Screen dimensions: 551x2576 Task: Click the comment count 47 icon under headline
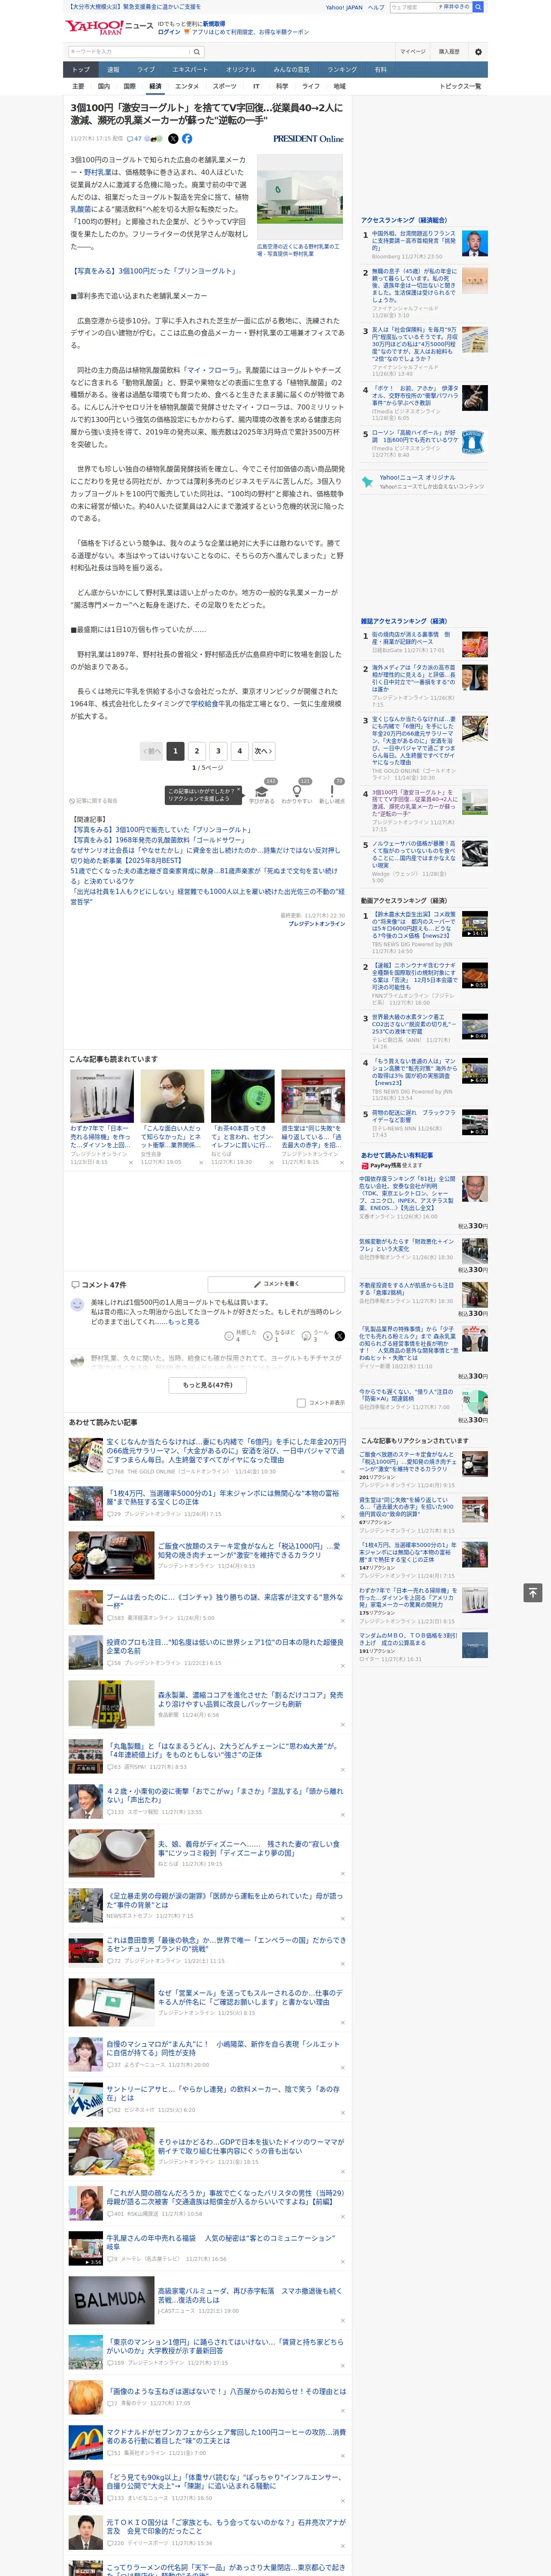tap(134, 139)
